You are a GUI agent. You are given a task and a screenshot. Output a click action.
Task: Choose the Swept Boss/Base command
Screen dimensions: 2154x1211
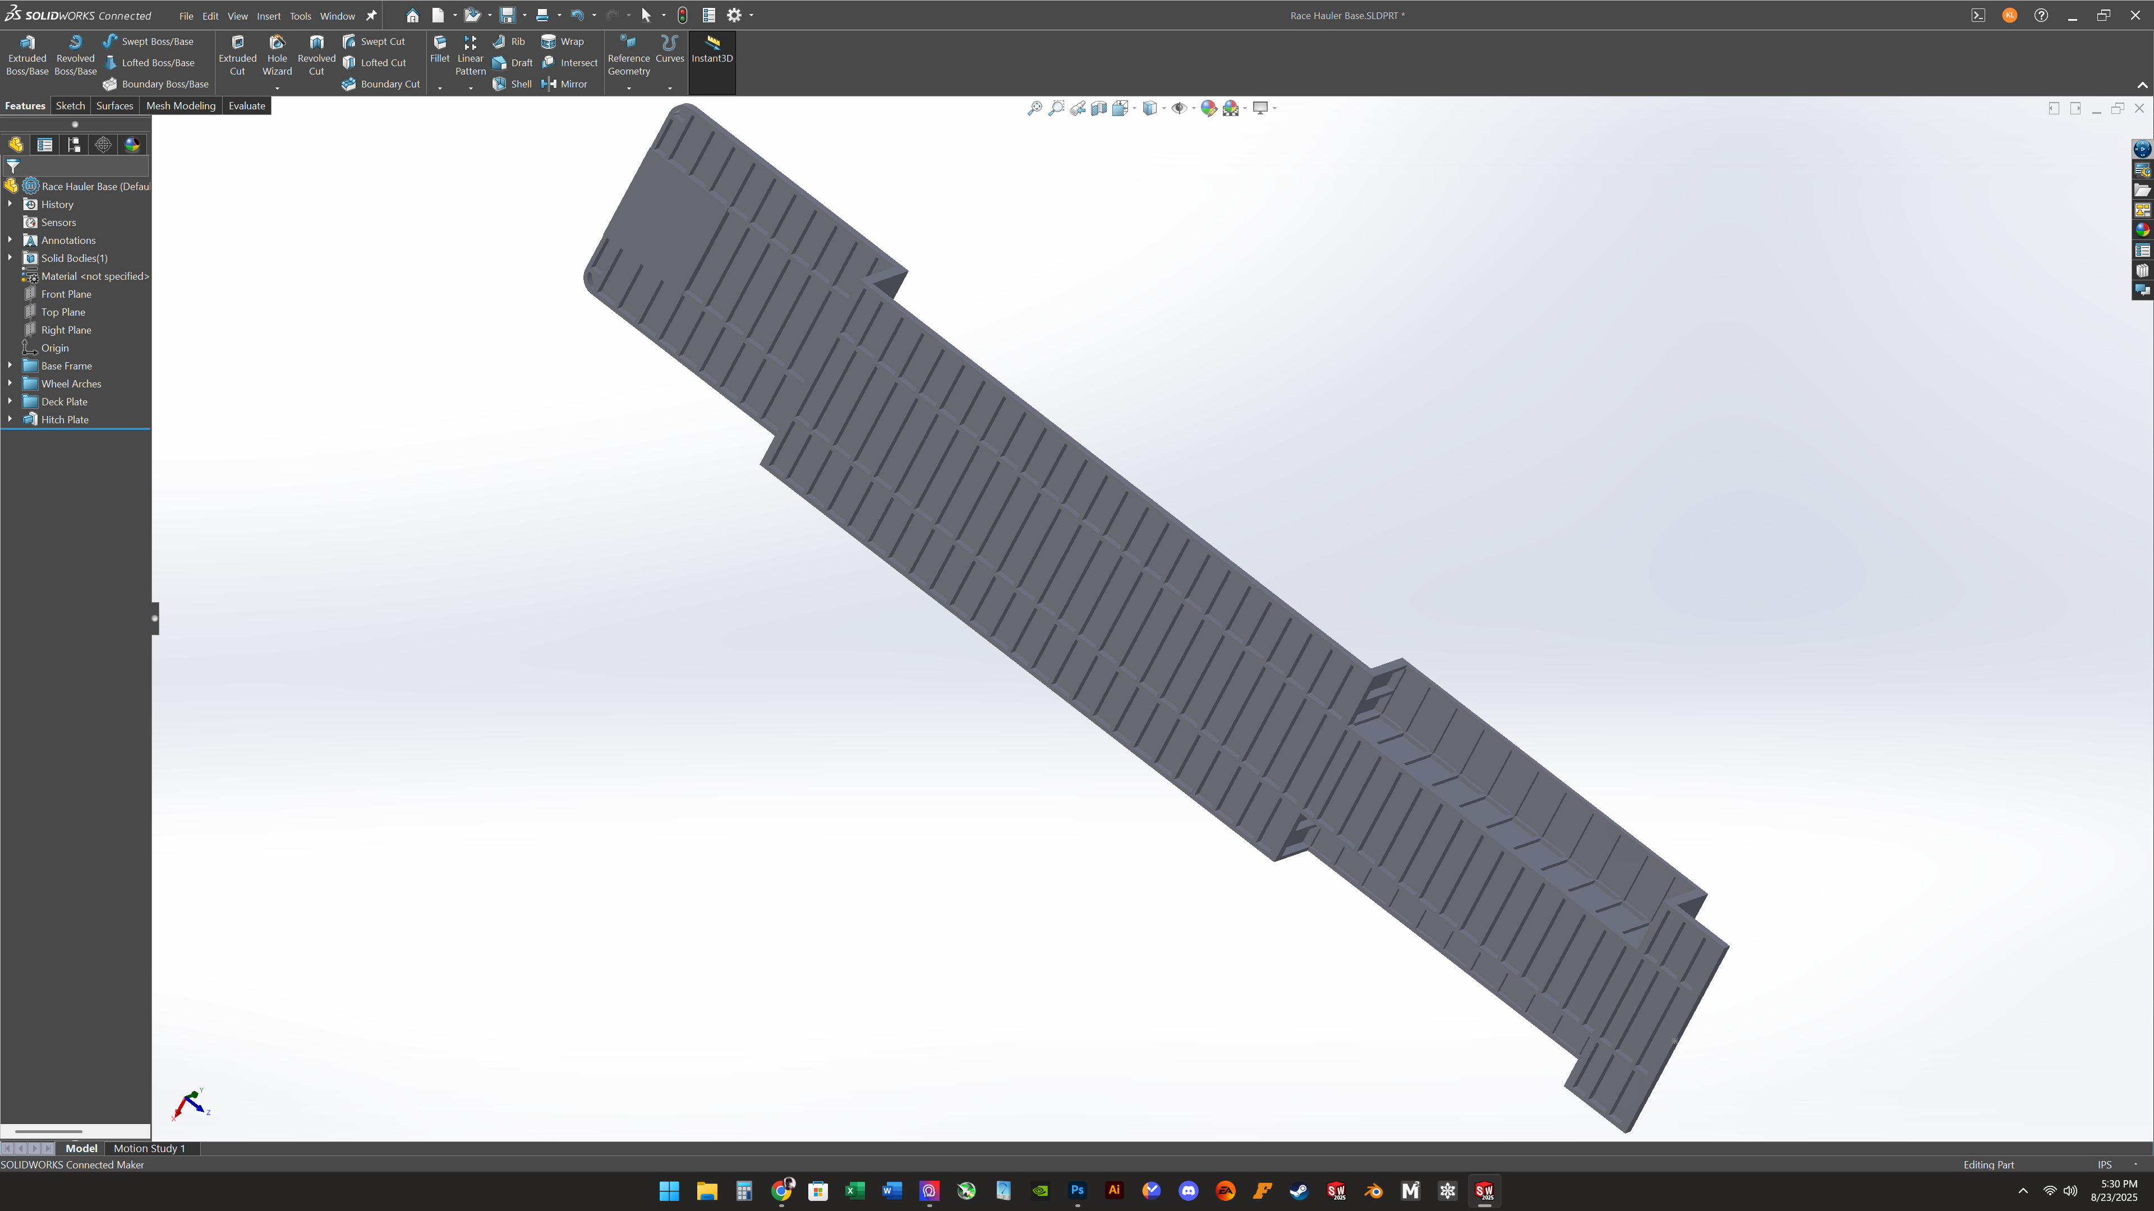click(148, 41)
